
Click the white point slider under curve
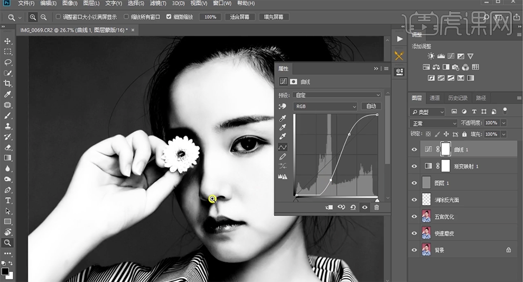(377, 200)
